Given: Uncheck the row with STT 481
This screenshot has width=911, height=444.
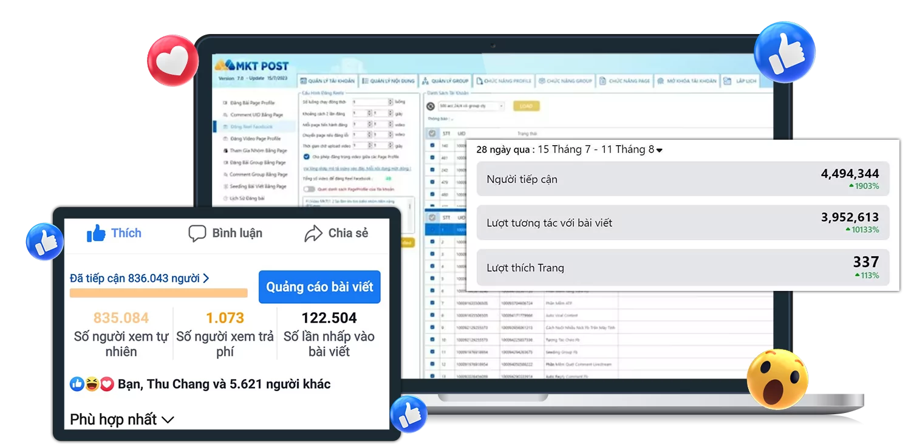Looking at the screenshot, I should 432,158.
